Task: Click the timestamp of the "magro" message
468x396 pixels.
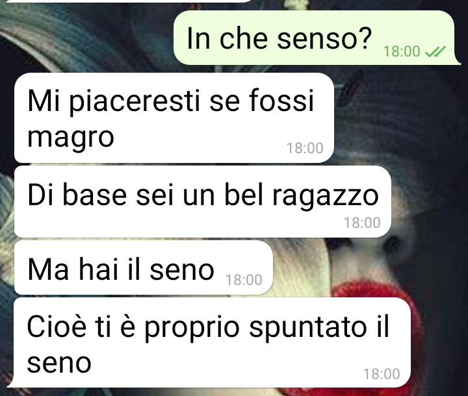Action: point(305,148)
